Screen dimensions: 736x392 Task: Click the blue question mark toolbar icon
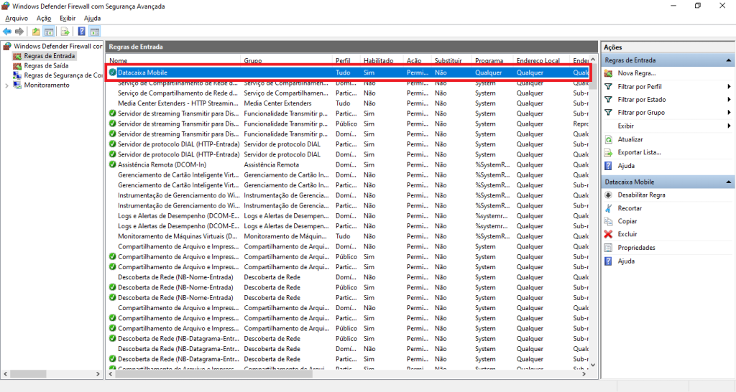point(81,32)
